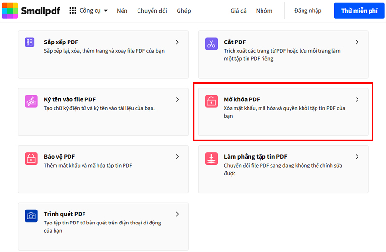386x252 pixels.
Task: Click the Mở khóa PDF unlock icon
Action: (211, 101)
